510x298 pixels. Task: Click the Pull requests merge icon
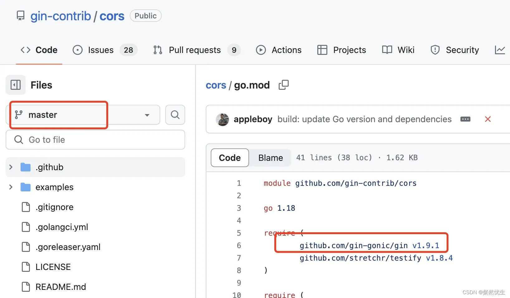(x=158, y=50)
